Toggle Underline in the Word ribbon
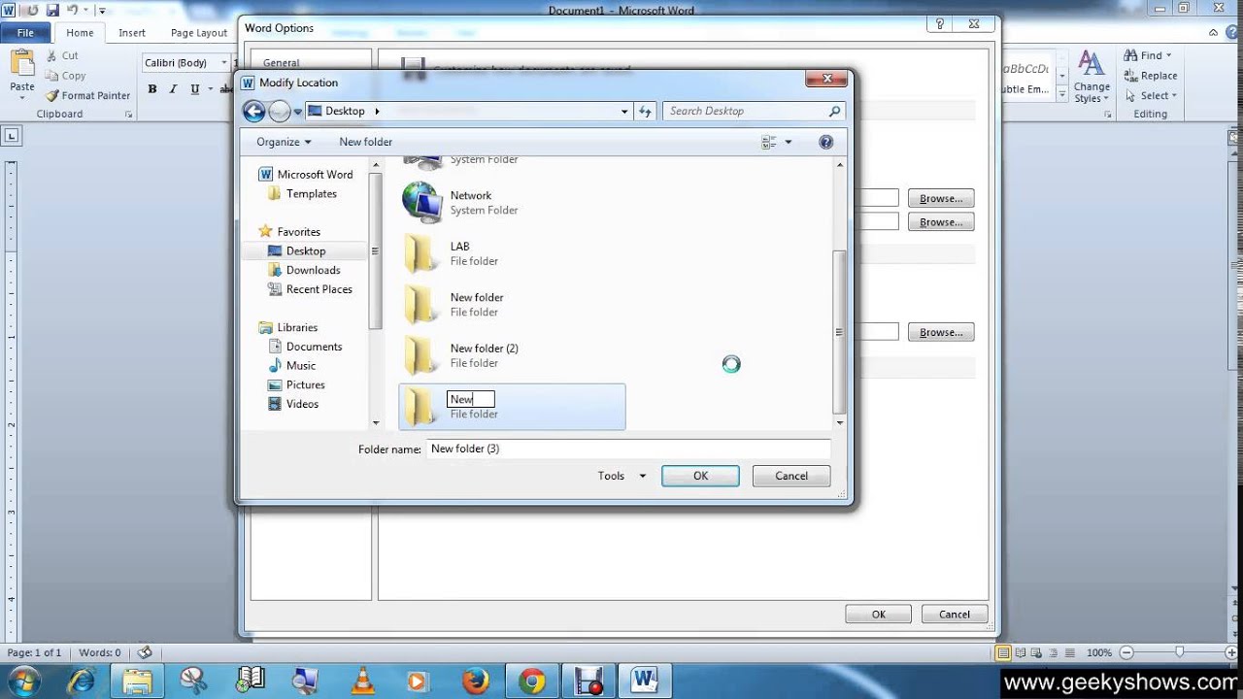 (195, 89)
